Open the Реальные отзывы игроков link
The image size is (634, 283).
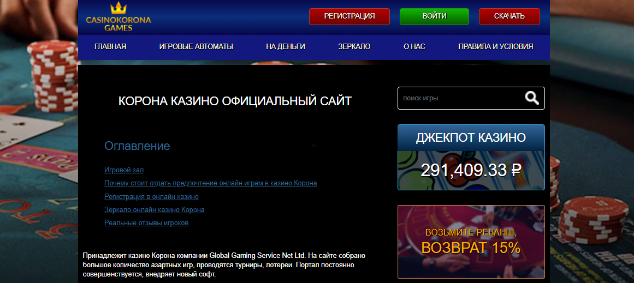pyautogui.click(x=146, y=223)
